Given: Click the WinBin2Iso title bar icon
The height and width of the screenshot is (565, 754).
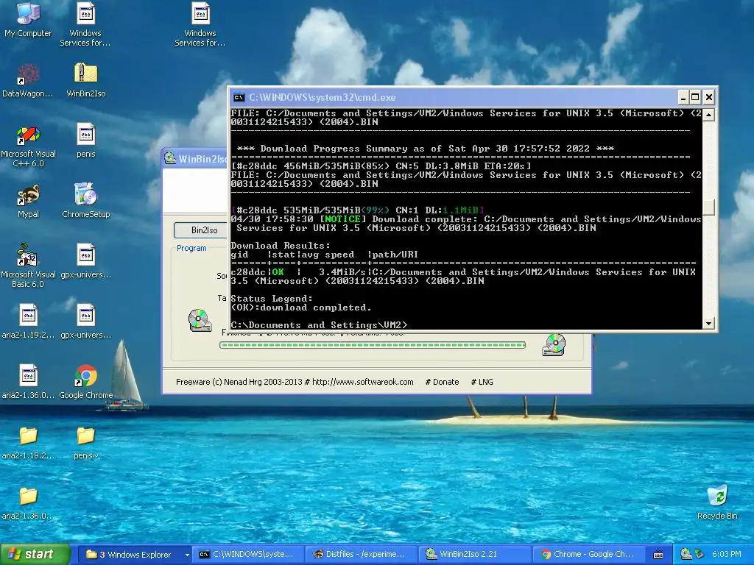Looking at the screenshot, I should coord(170,158).
